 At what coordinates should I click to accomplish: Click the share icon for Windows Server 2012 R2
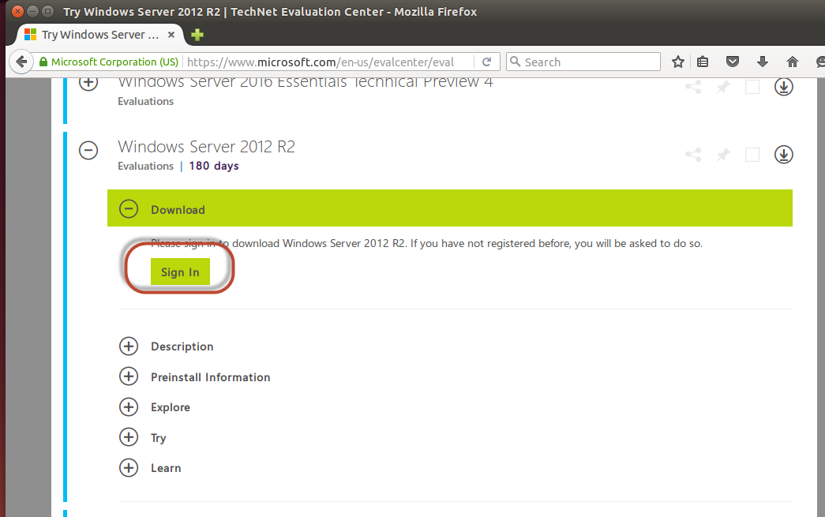click(x=693, y=155)
